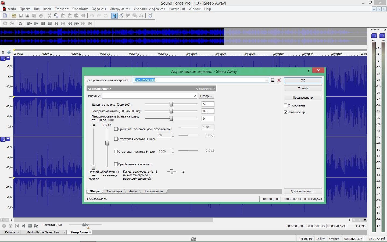Toggle loop playback in transport toolbar
This screenshot has height=242, width=387.
click(x=20, y=23)
